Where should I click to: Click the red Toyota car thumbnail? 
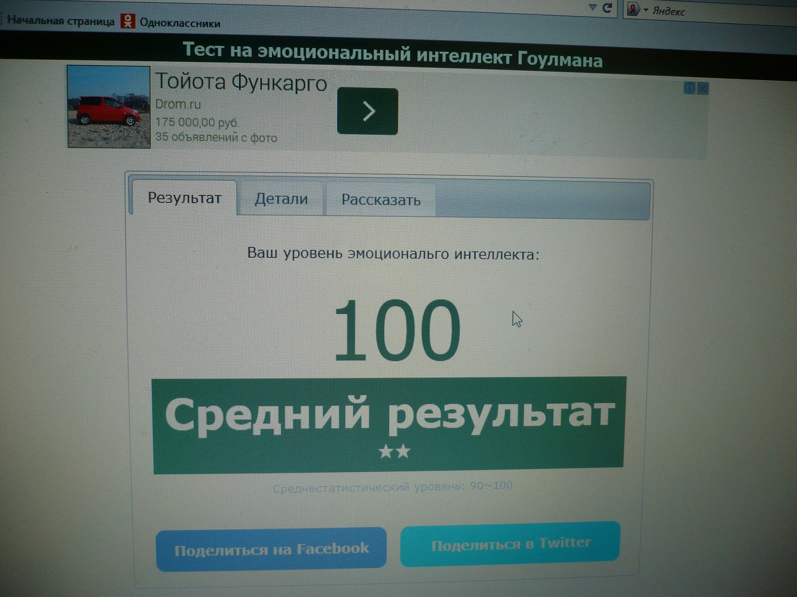tap(108, 107)
